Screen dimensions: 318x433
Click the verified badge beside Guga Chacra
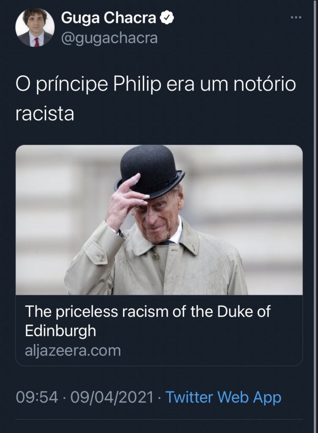tap(167, 18)
